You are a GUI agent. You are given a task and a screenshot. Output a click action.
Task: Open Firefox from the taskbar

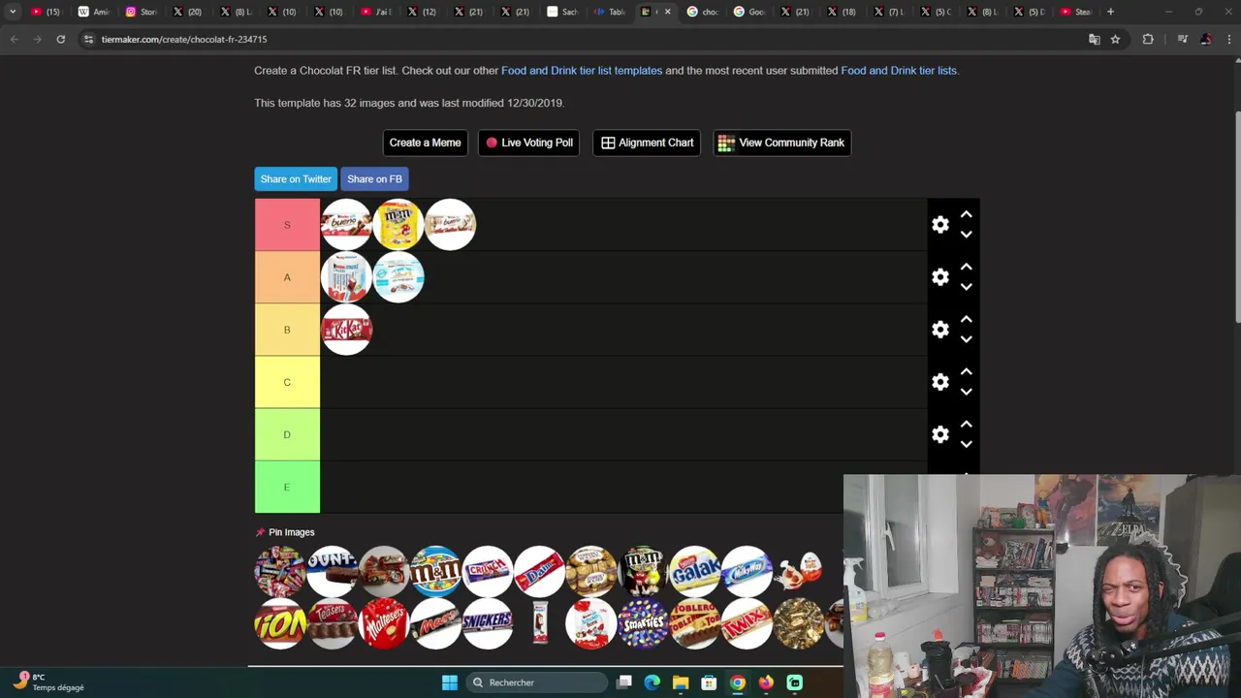click(766, 682)
